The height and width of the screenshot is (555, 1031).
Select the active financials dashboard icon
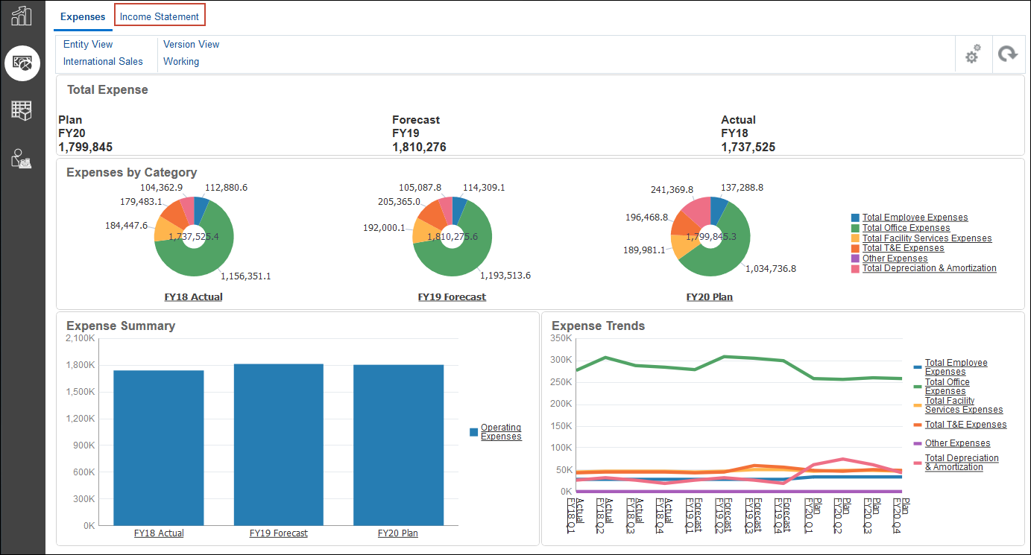(x=22, y=63)
